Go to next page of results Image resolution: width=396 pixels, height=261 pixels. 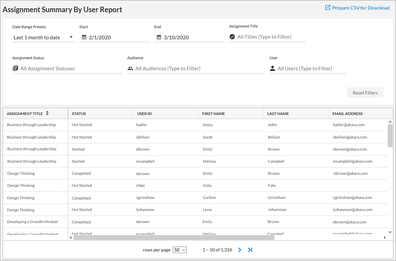(x=240, y=250)
